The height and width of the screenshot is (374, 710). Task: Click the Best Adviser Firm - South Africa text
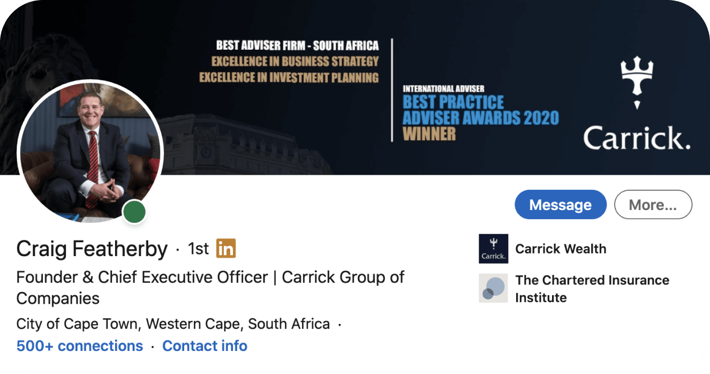pos(297,46)
